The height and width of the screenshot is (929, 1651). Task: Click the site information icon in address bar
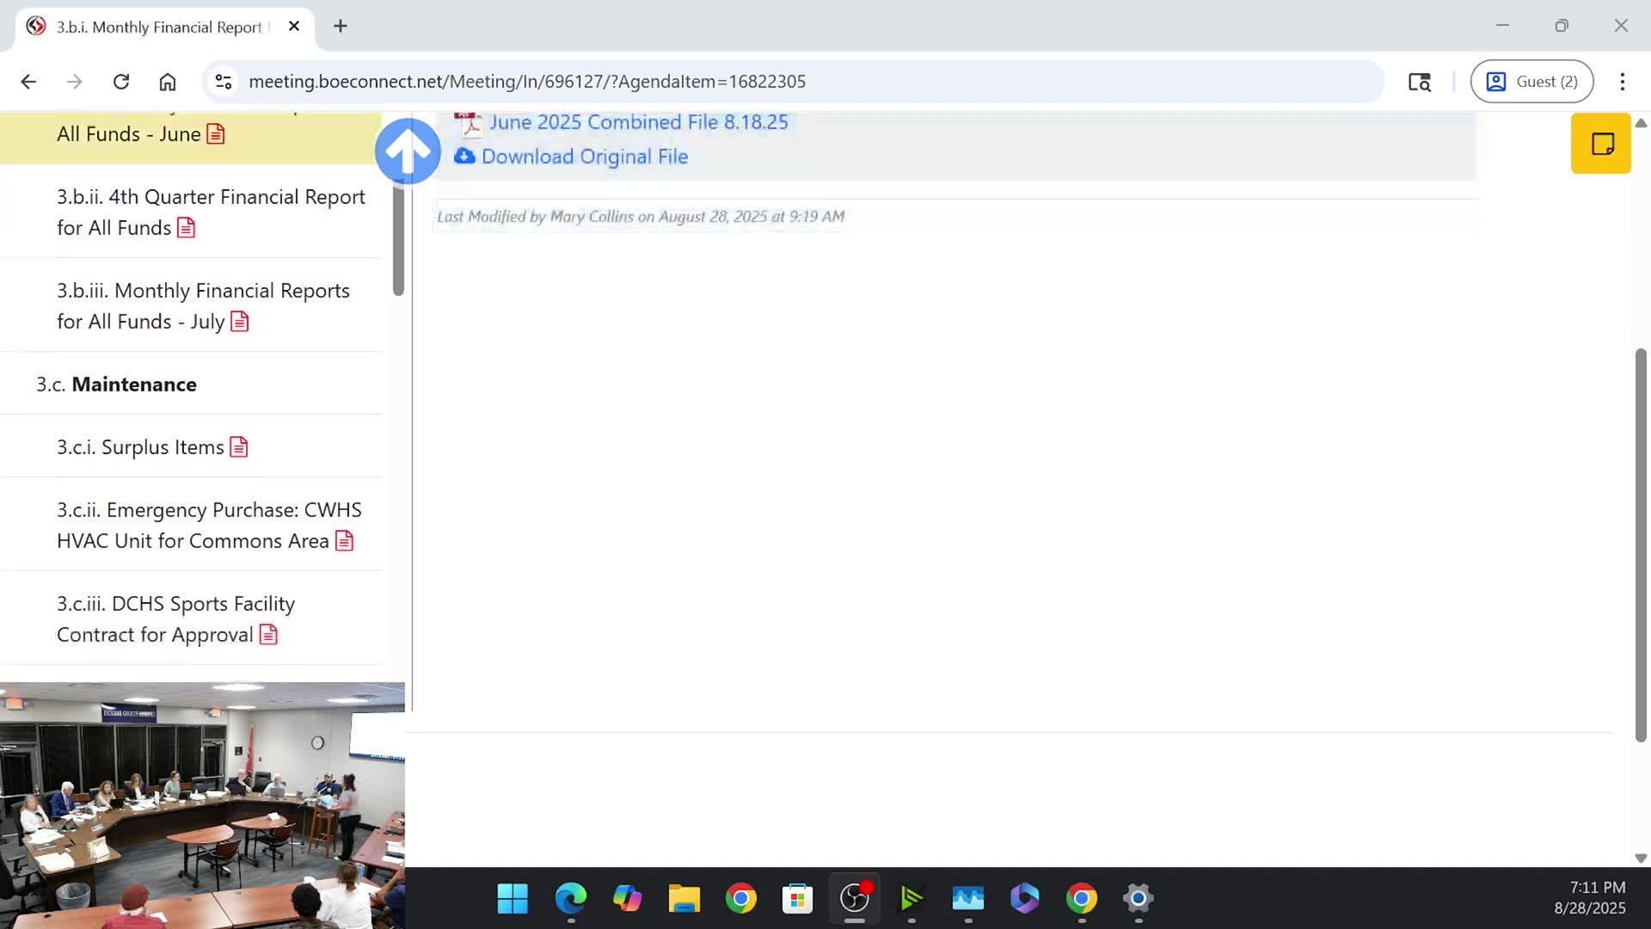tap(224, 82)
